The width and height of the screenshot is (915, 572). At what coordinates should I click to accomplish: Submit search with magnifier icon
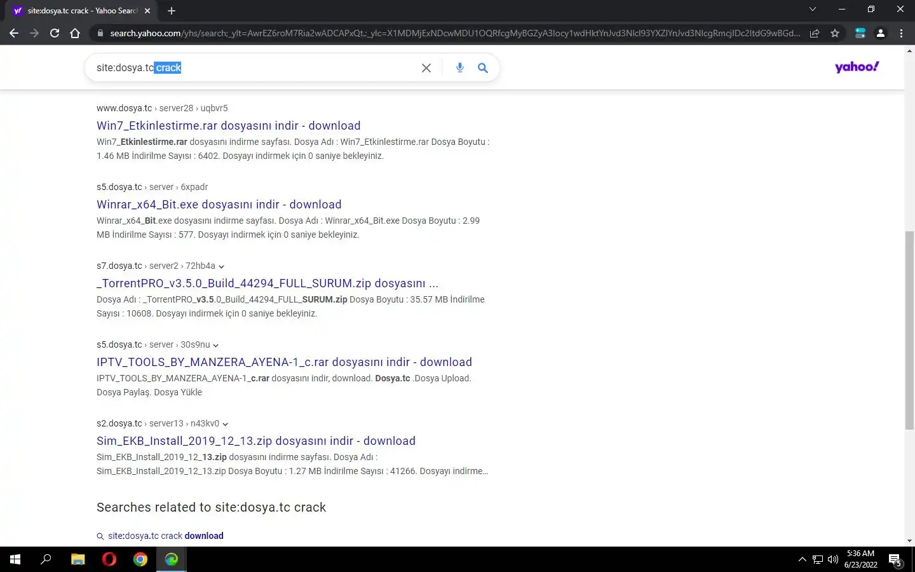483,68
